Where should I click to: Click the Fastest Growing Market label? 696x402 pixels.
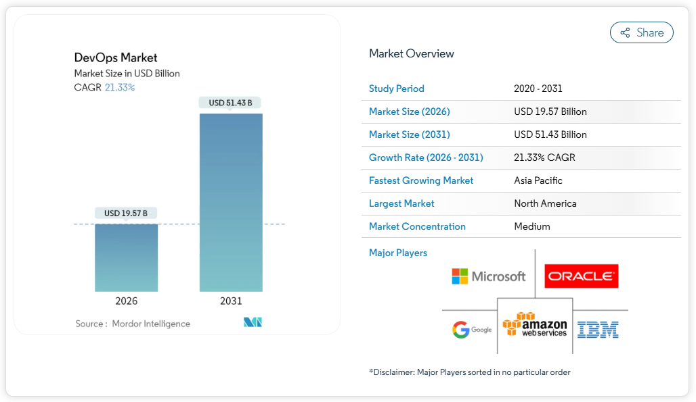point(421,180)
